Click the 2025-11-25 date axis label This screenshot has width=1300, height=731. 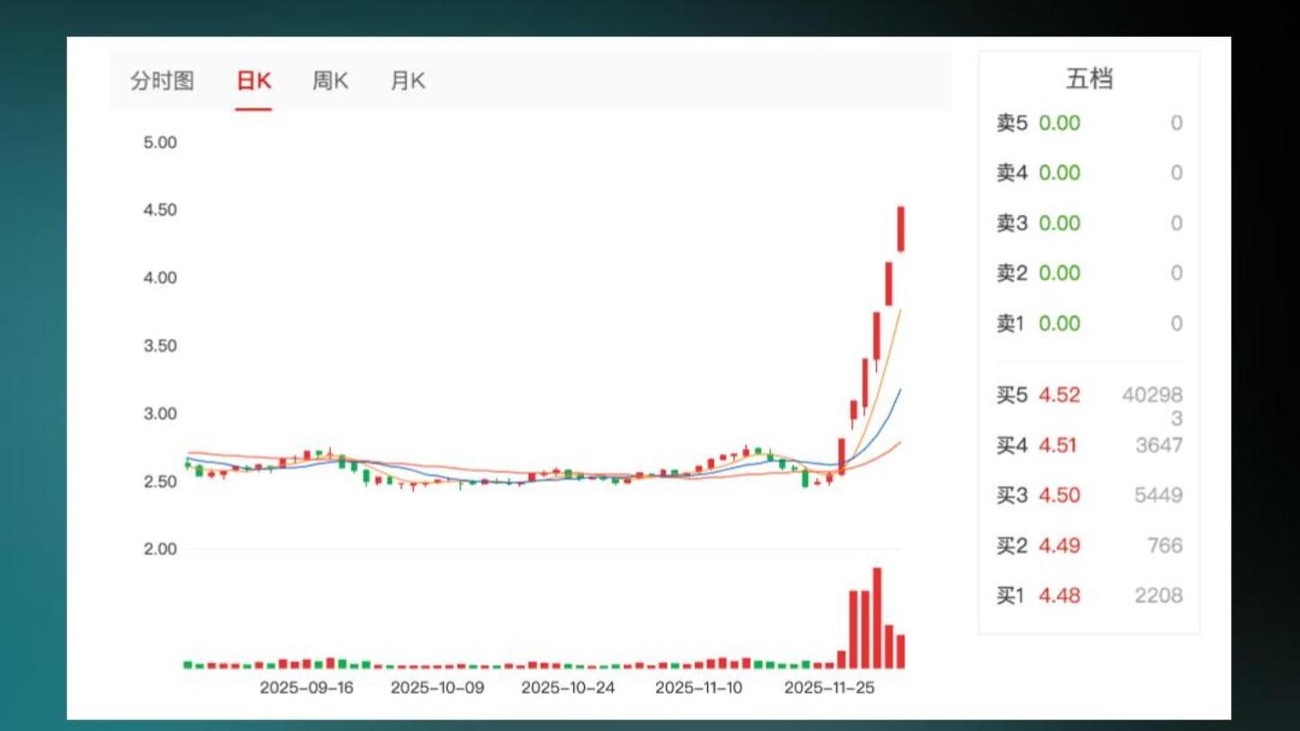click(x=829, y=688)
